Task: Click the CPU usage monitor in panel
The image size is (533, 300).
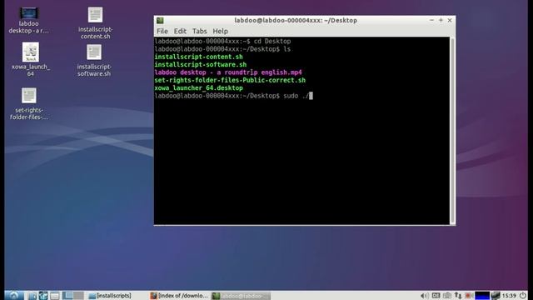Action: [482, 296]
